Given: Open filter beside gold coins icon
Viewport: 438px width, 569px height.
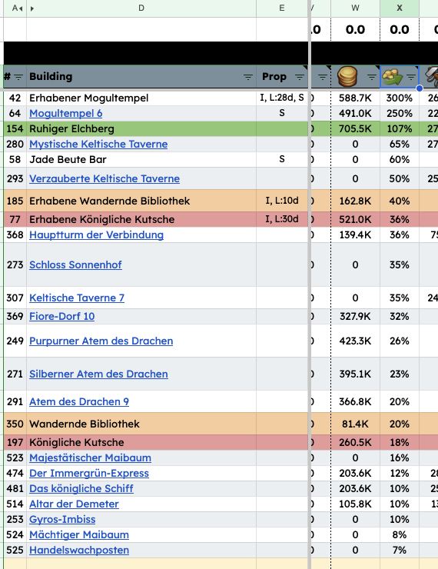Looking at the screenshot, I should pos(371,77).
